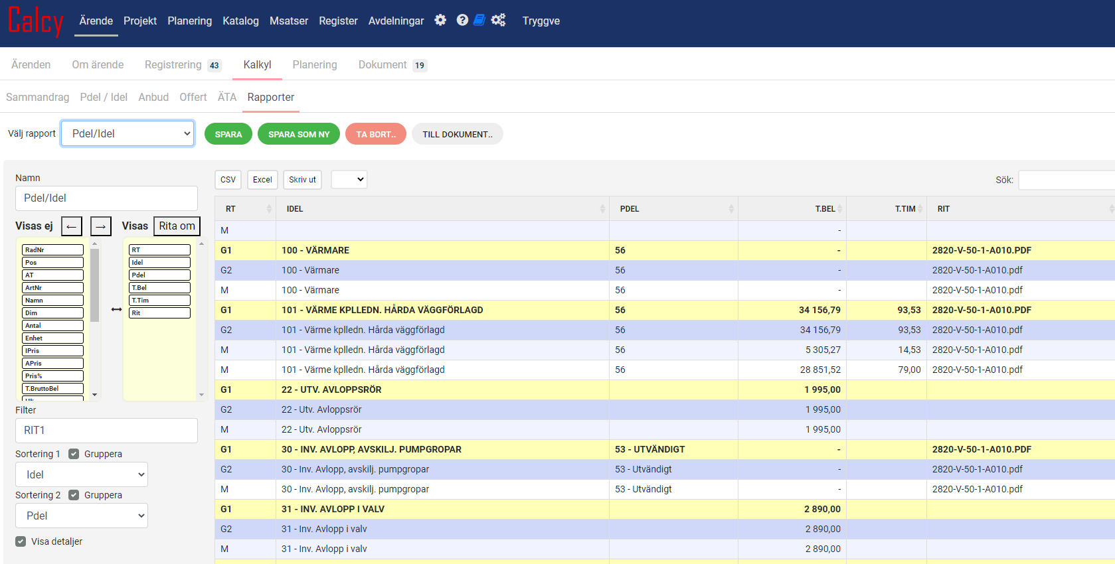Open the Sammandrag sub-tab
Image resolution: width=1115 pixels, height=564 pixels.
[x=37, y=97]
